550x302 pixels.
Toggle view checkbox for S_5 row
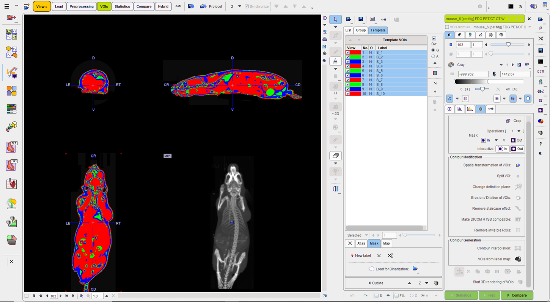pos(348,71)
